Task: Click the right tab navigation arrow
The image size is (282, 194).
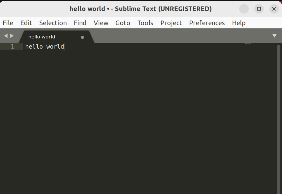Action: tap(12, 36)
